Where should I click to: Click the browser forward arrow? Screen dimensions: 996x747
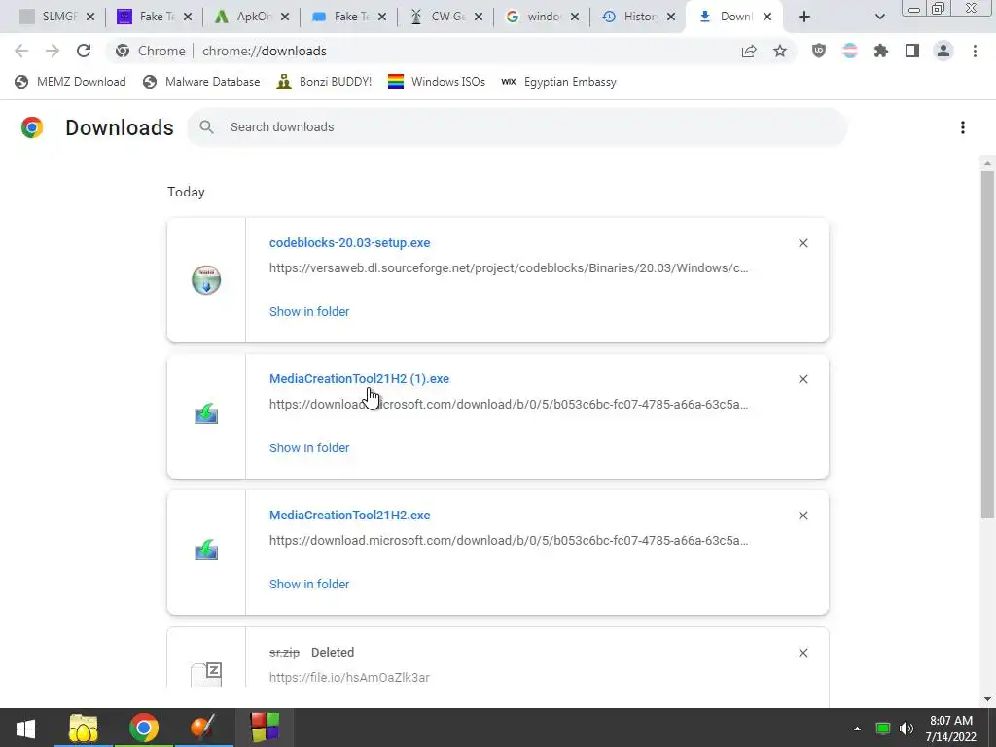pos(53,51)
